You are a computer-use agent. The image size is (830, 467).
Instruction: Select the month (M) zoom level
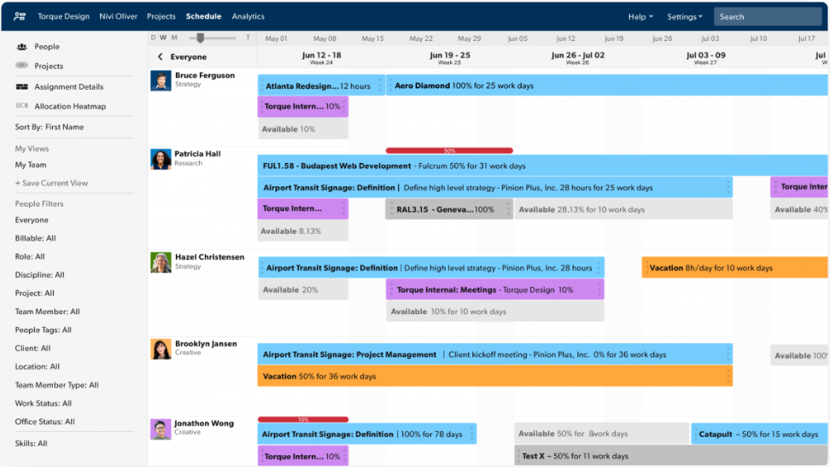(x=174, y=38)
